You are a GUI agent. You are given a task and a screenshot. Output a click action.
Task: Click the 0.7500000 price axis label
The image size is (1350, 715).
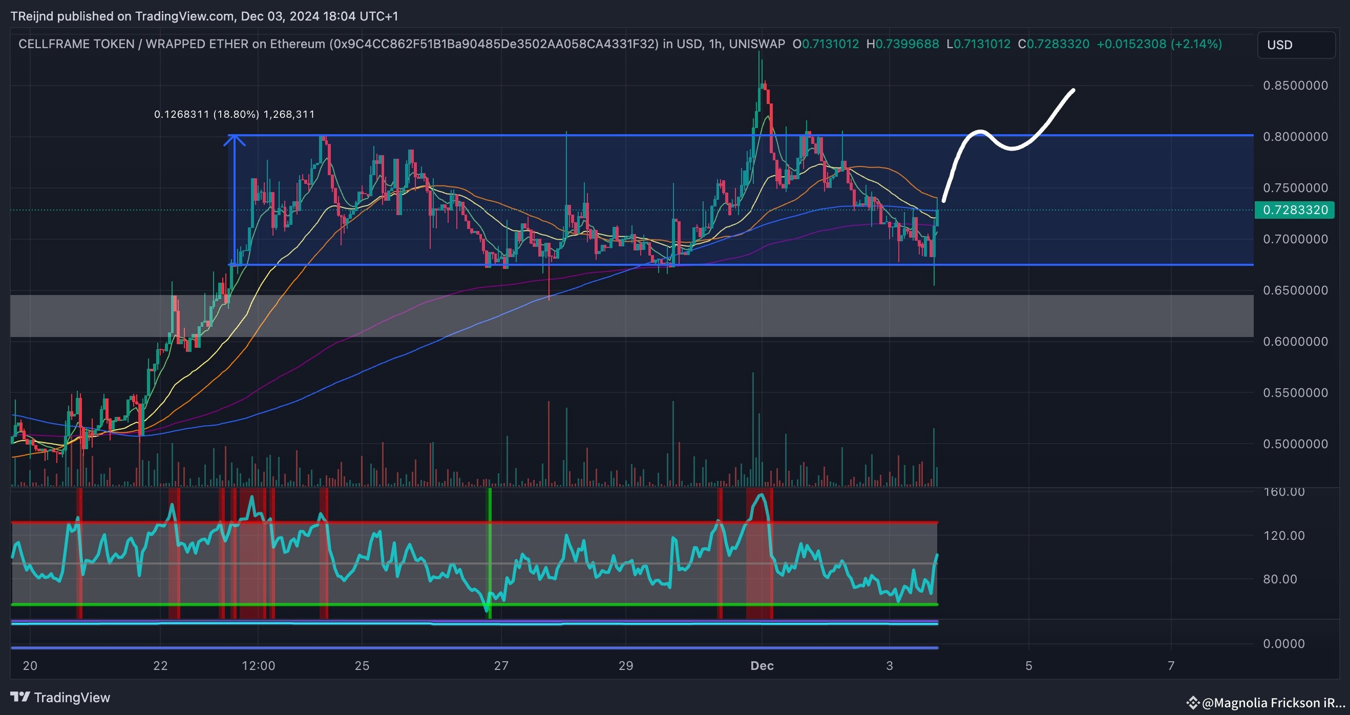click(x=1296, y=187)
